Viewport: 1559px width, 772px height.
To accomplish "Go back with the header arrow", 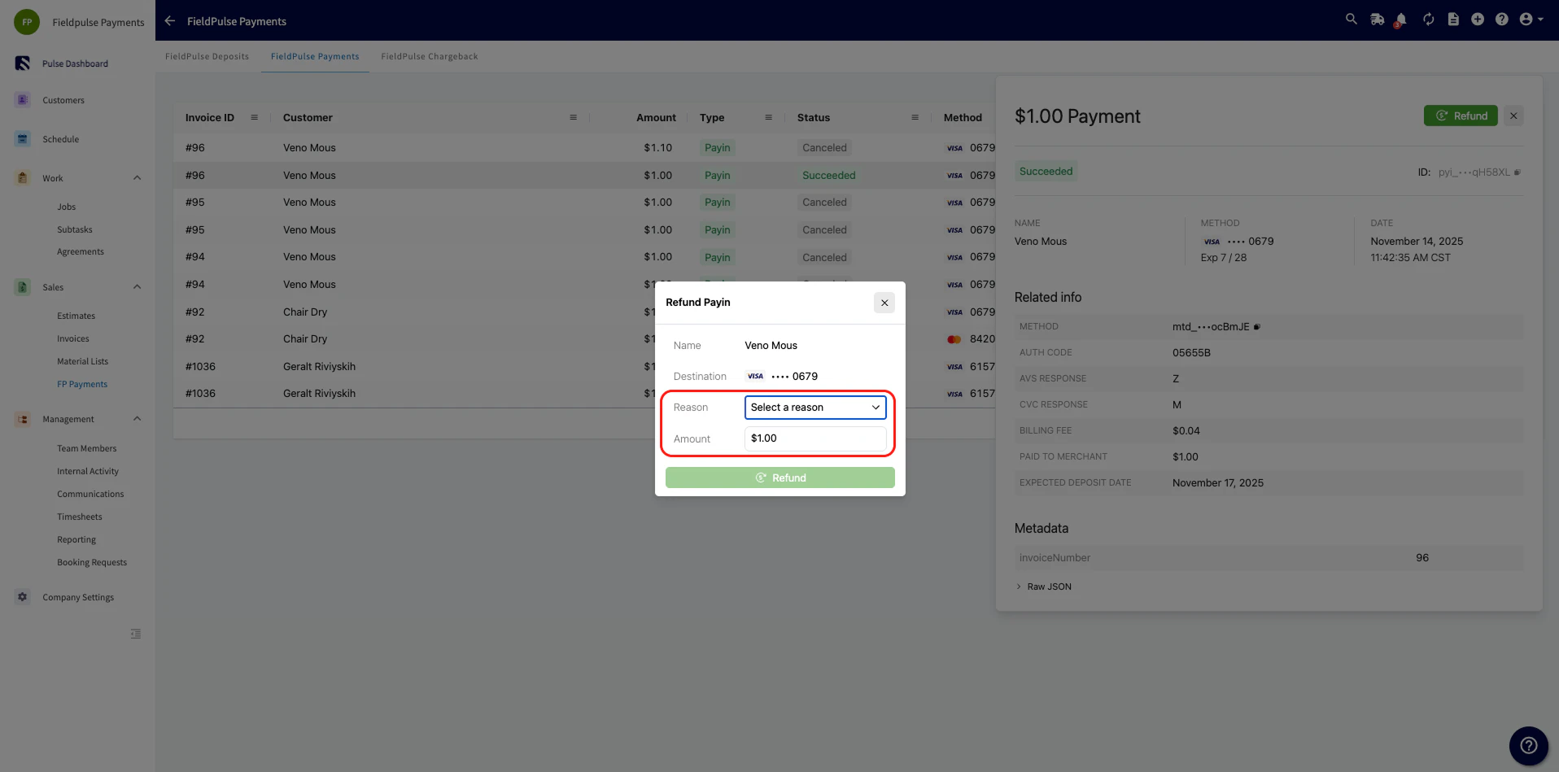I will [169, 21].
